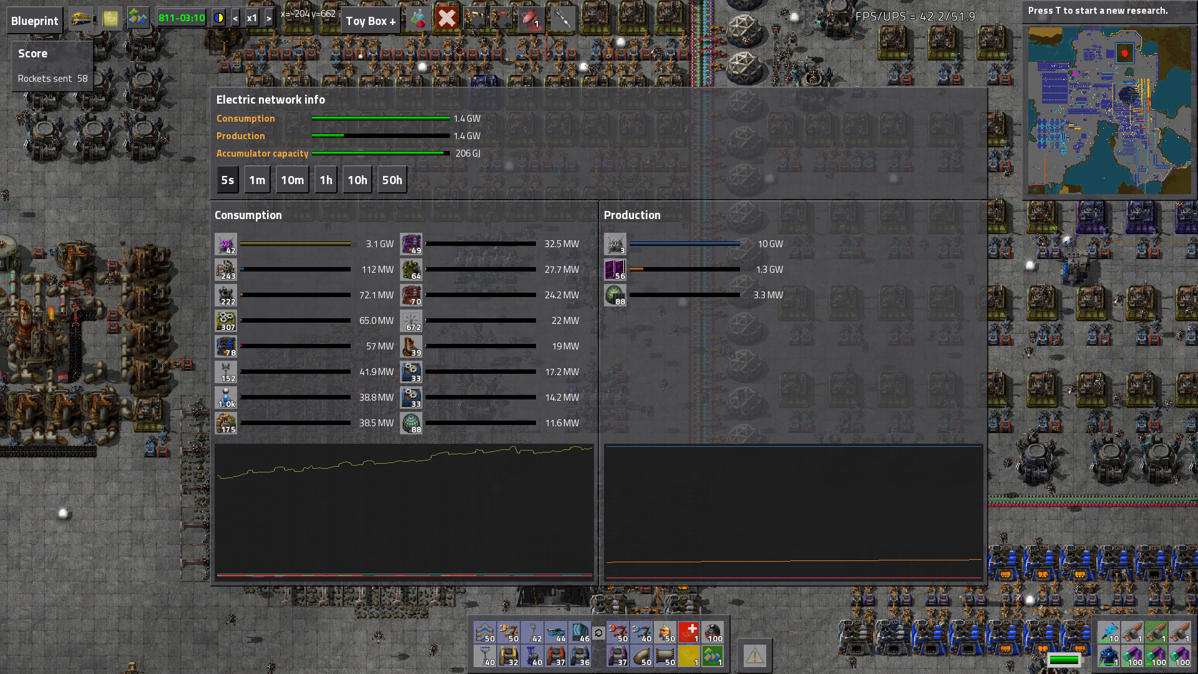Switch to the 50h time range
Image resolution: width=1198 pixels, height=674 pixels.
coord(392,180)
